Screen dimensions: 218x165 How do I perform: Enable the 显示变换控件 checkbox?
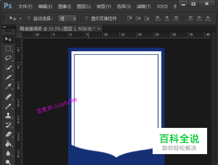(x=87, y=18)
